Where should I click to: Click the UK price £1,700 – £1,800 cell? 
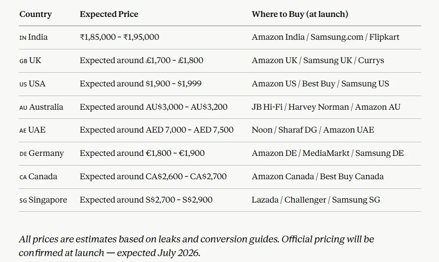point(141,60)
